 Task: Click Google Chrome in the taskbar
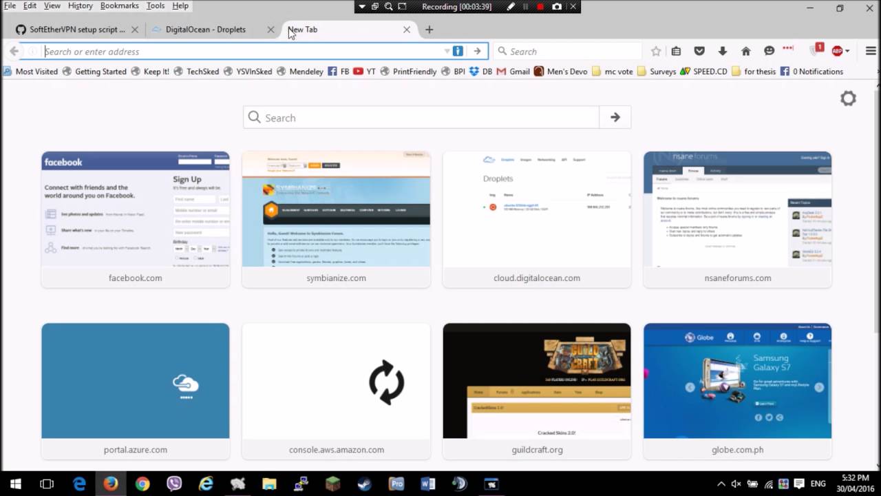[142, 484]
